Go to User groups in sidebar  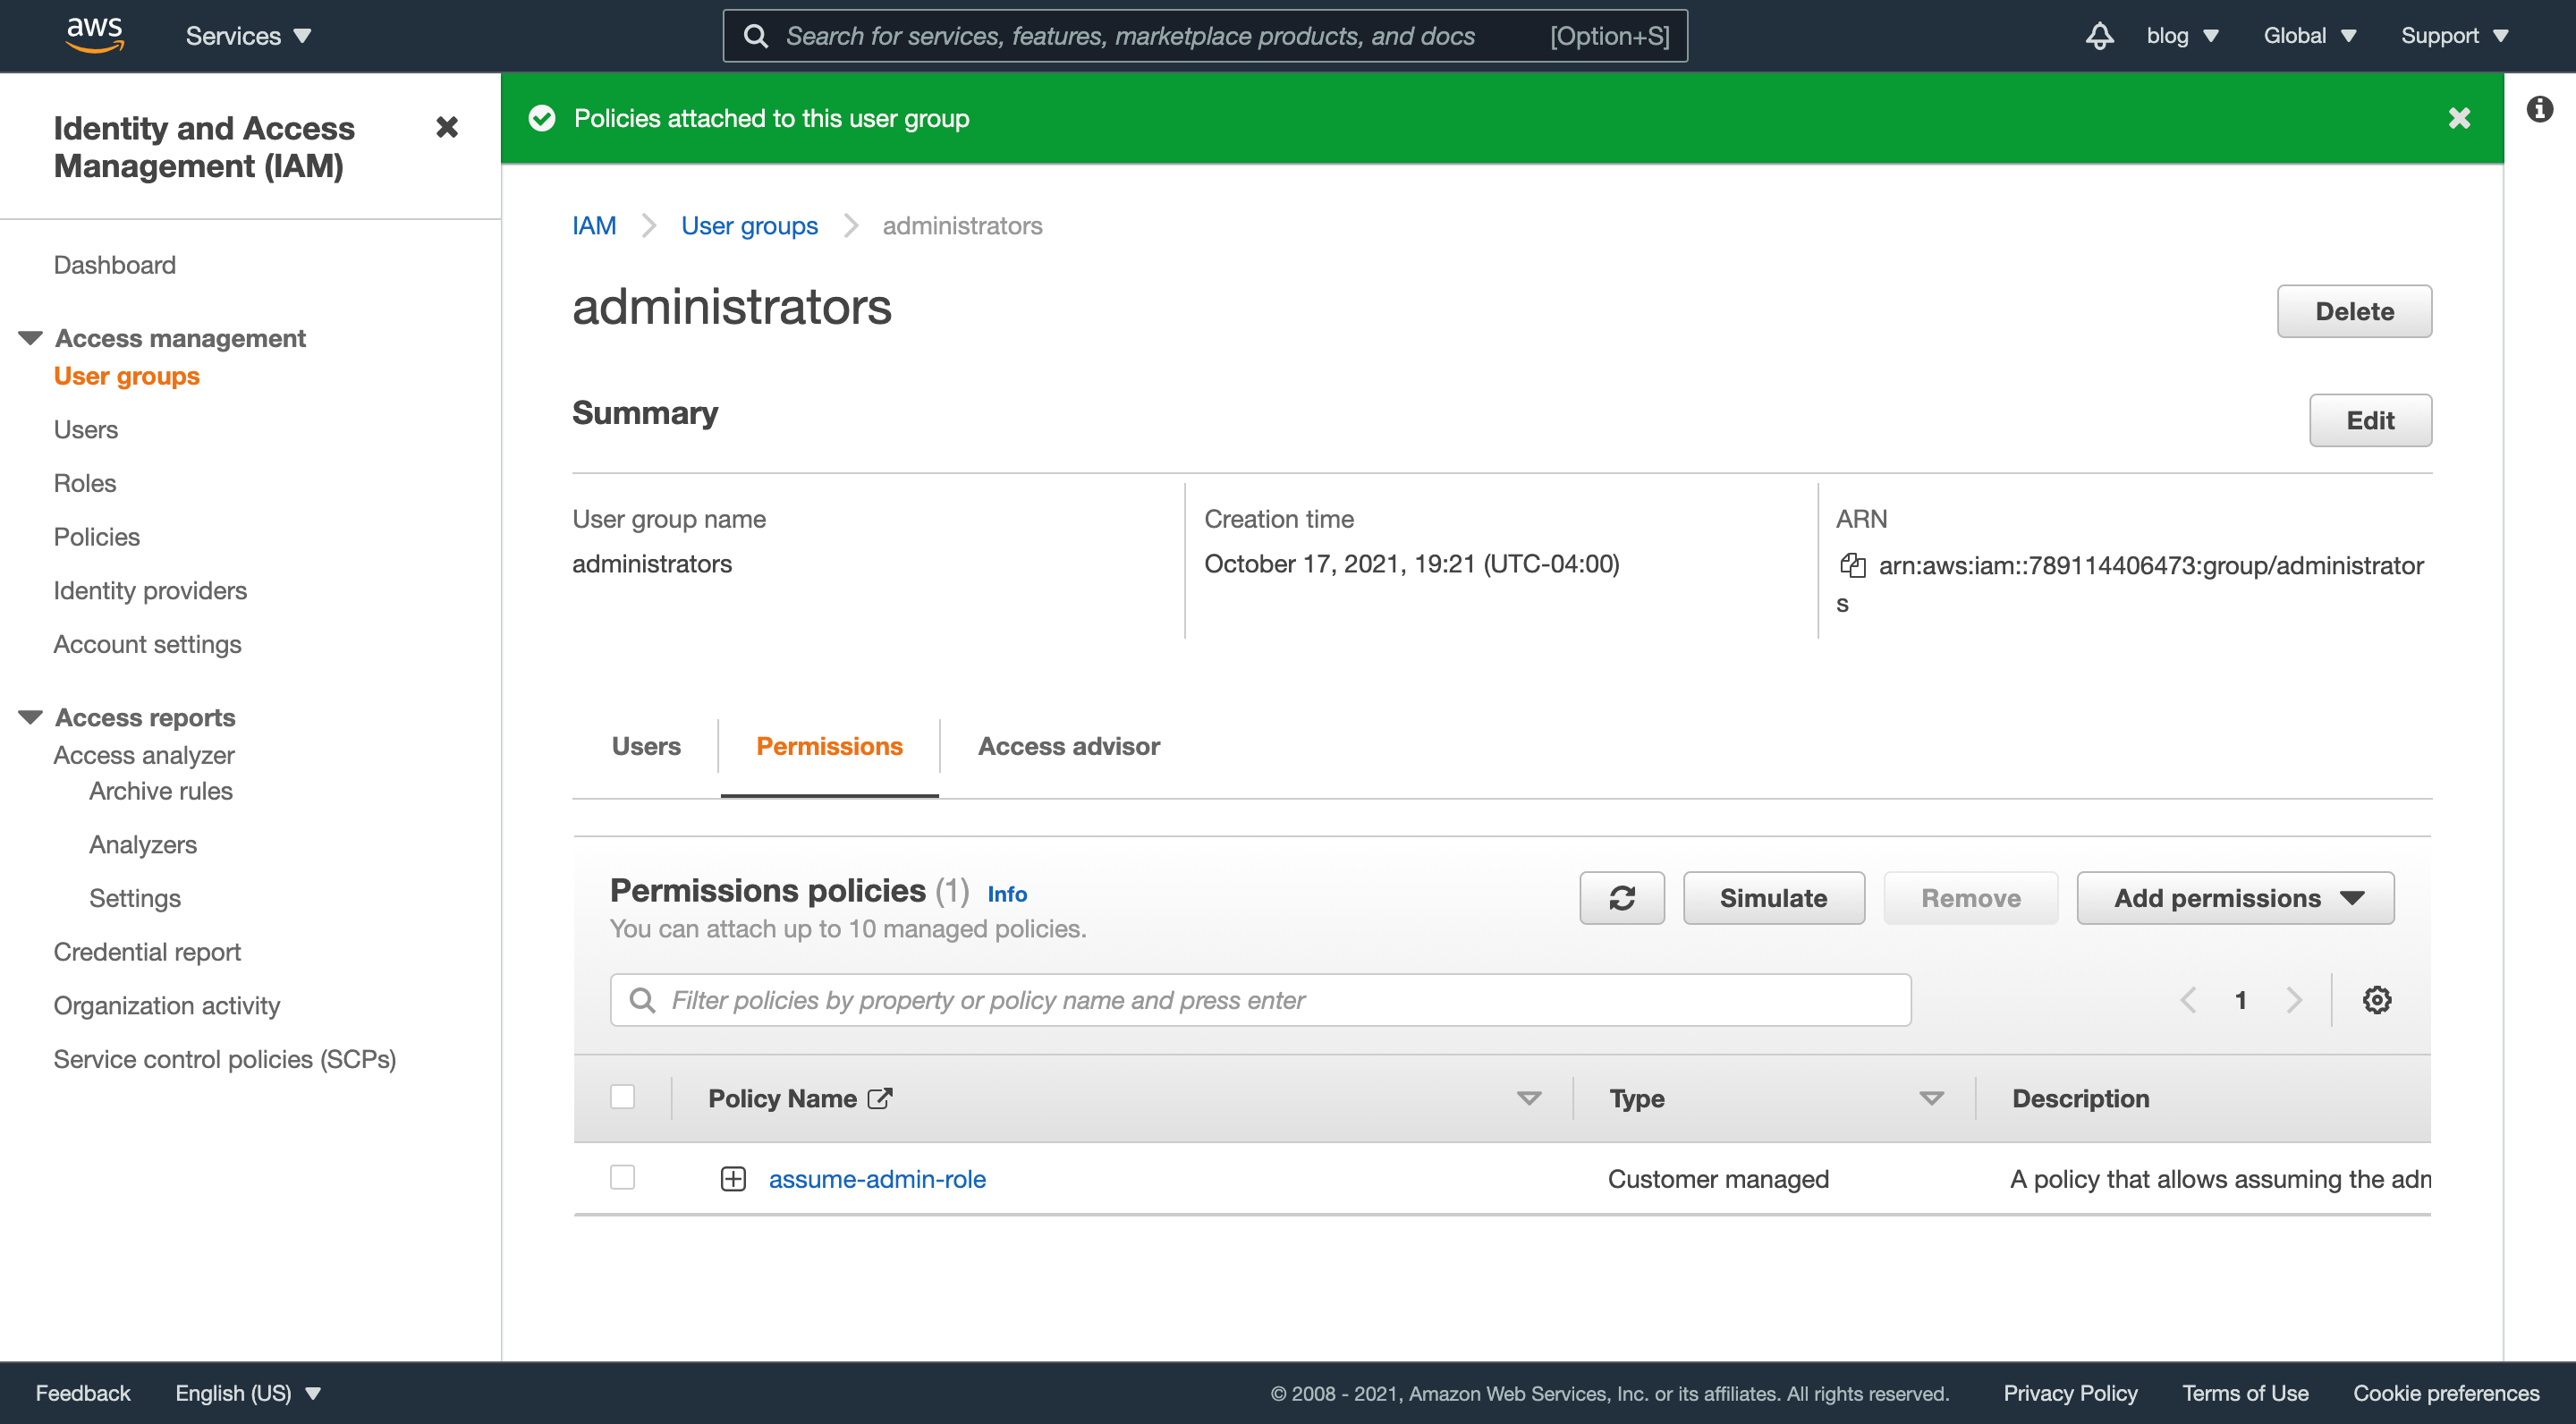point(127,376)
